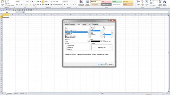
Task: Select Agency FB in the font list
Action: point(69,34)
